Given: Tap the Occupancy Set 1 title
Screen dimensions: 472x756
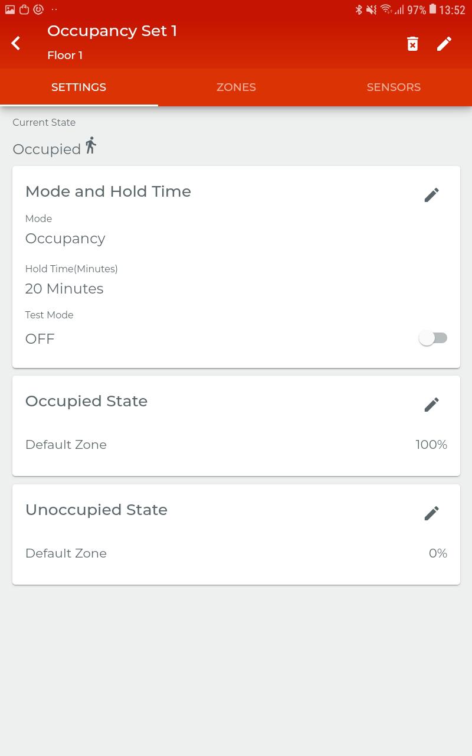Looking at the screenshot, I should (112, 31).
